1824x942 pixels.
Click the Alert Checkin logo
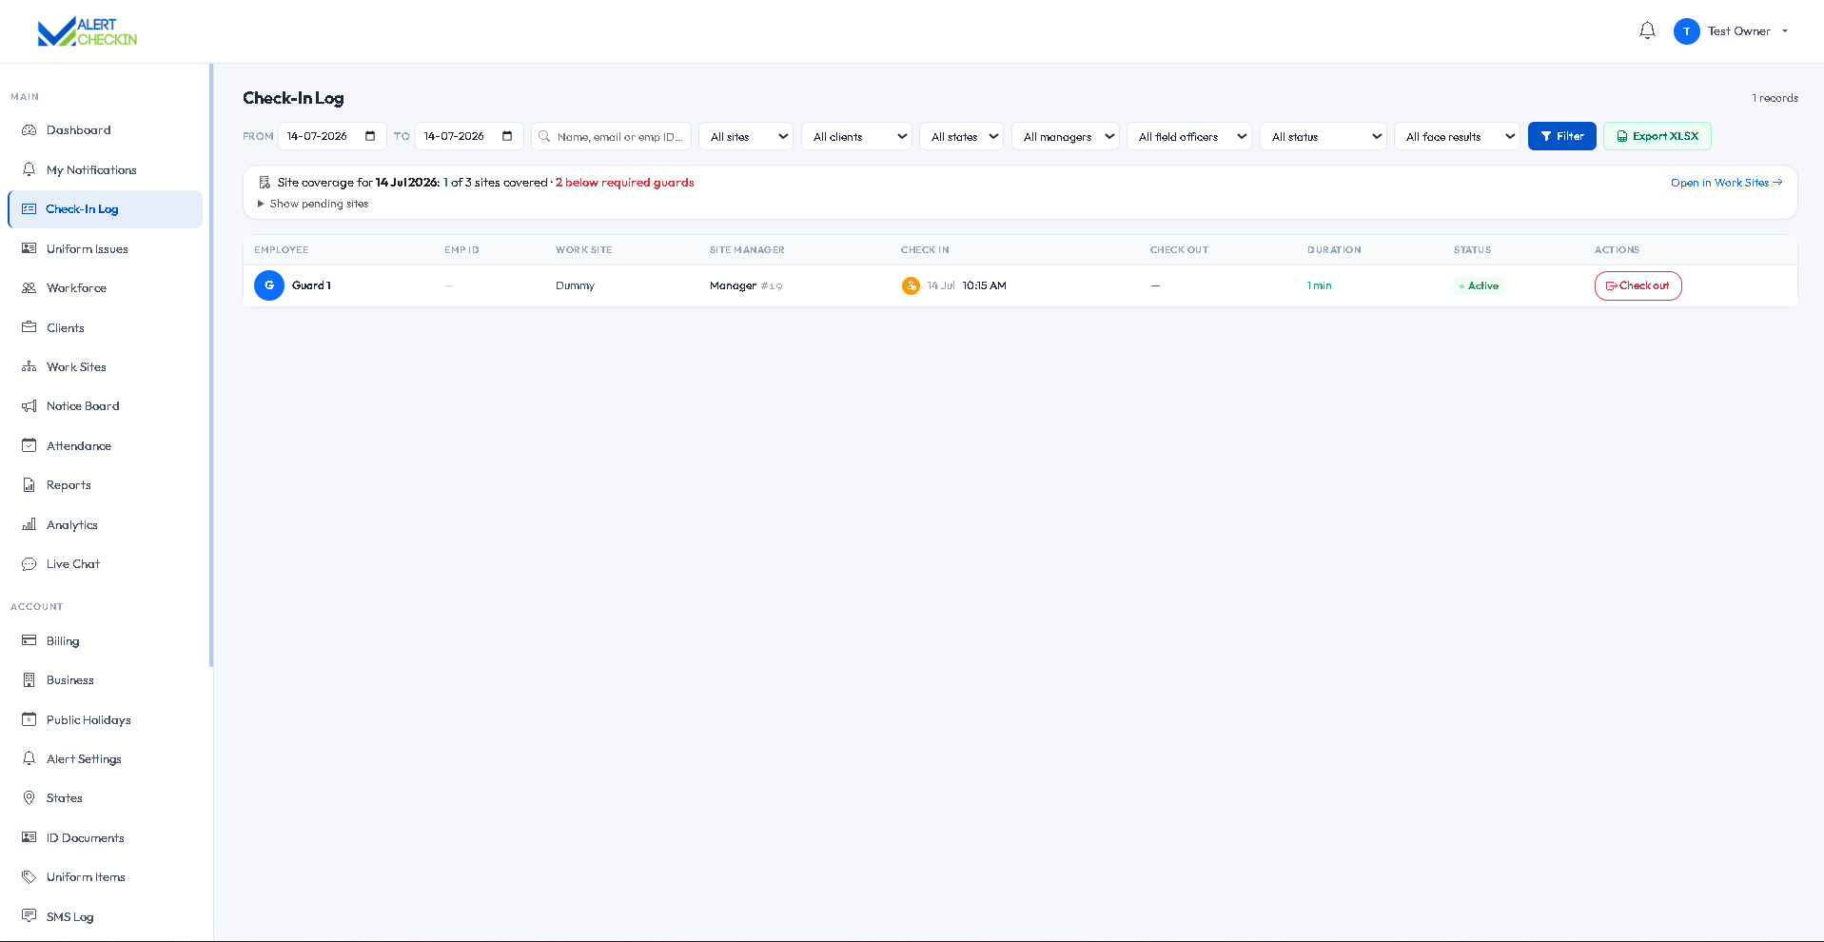coord(88,31)
